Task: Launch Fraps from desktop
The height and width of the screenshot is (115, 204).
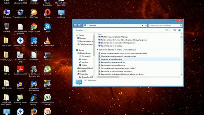Action: [x=47, y=84]
